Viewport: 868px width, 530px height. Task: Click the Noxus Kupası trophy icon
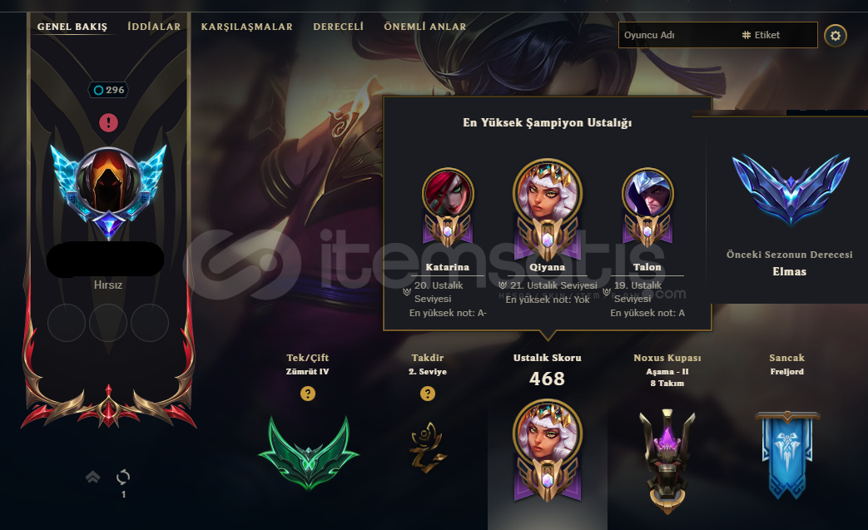(x=667, y=462)
